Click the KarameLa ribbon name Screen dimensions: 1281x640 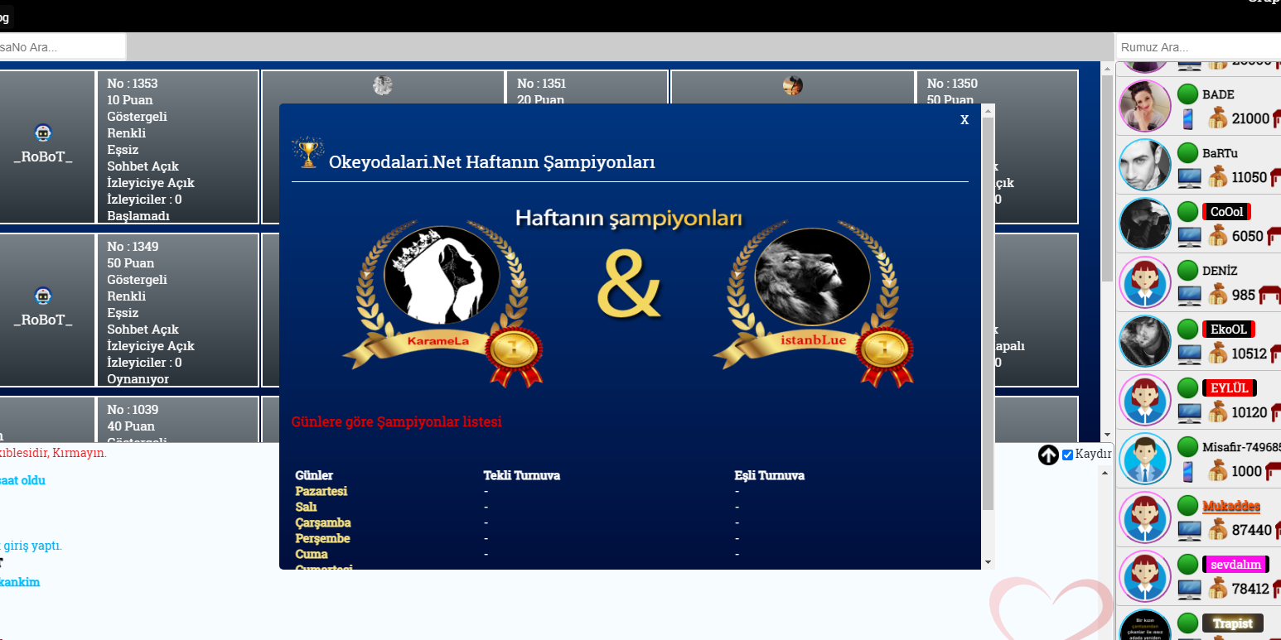437,341
